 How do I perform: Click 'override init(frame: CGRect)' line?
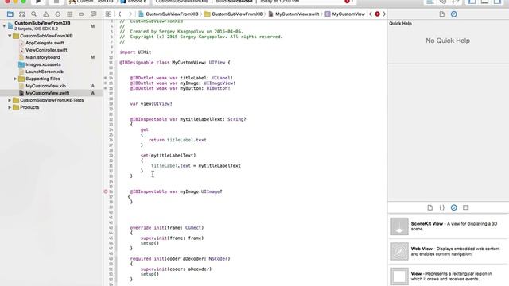167,228
